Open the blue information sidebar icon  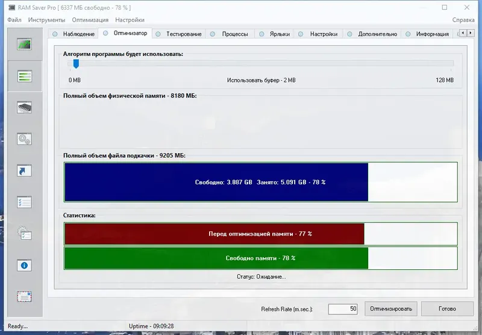(24, 265)
